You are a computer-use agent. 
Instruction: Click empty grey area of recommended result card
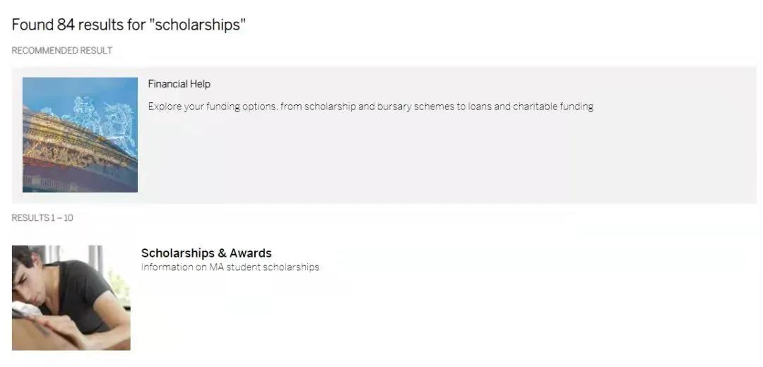[438, 160]
